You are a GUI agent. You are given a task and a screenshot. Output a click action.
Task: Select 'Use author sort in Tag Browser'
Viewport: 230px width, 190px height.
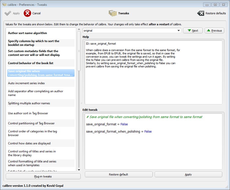click(x=41, y=113)
